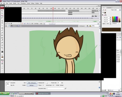Open the Window menu

(x=37, y=3)
